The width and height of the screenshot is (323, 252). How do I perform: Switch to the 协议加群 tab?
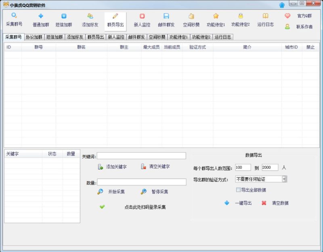tap(34, 37)
